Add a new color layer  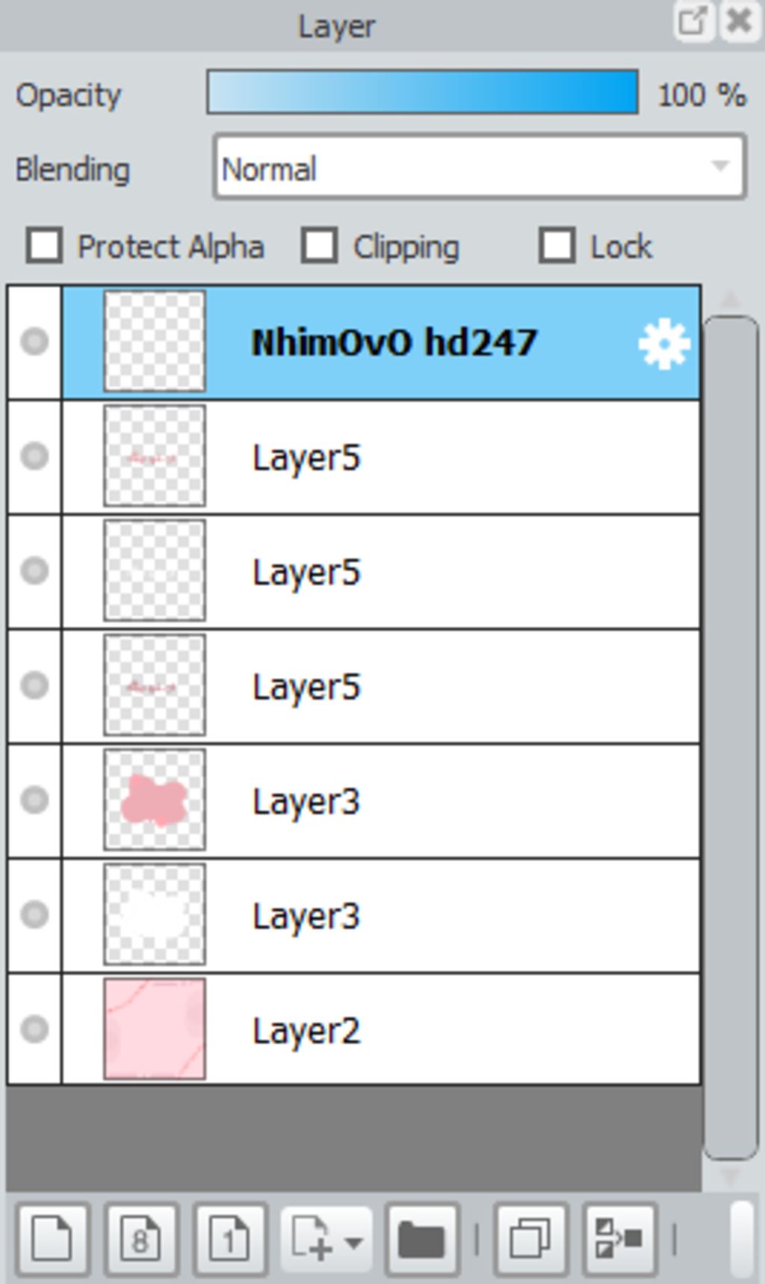[x=52, y=1239]
